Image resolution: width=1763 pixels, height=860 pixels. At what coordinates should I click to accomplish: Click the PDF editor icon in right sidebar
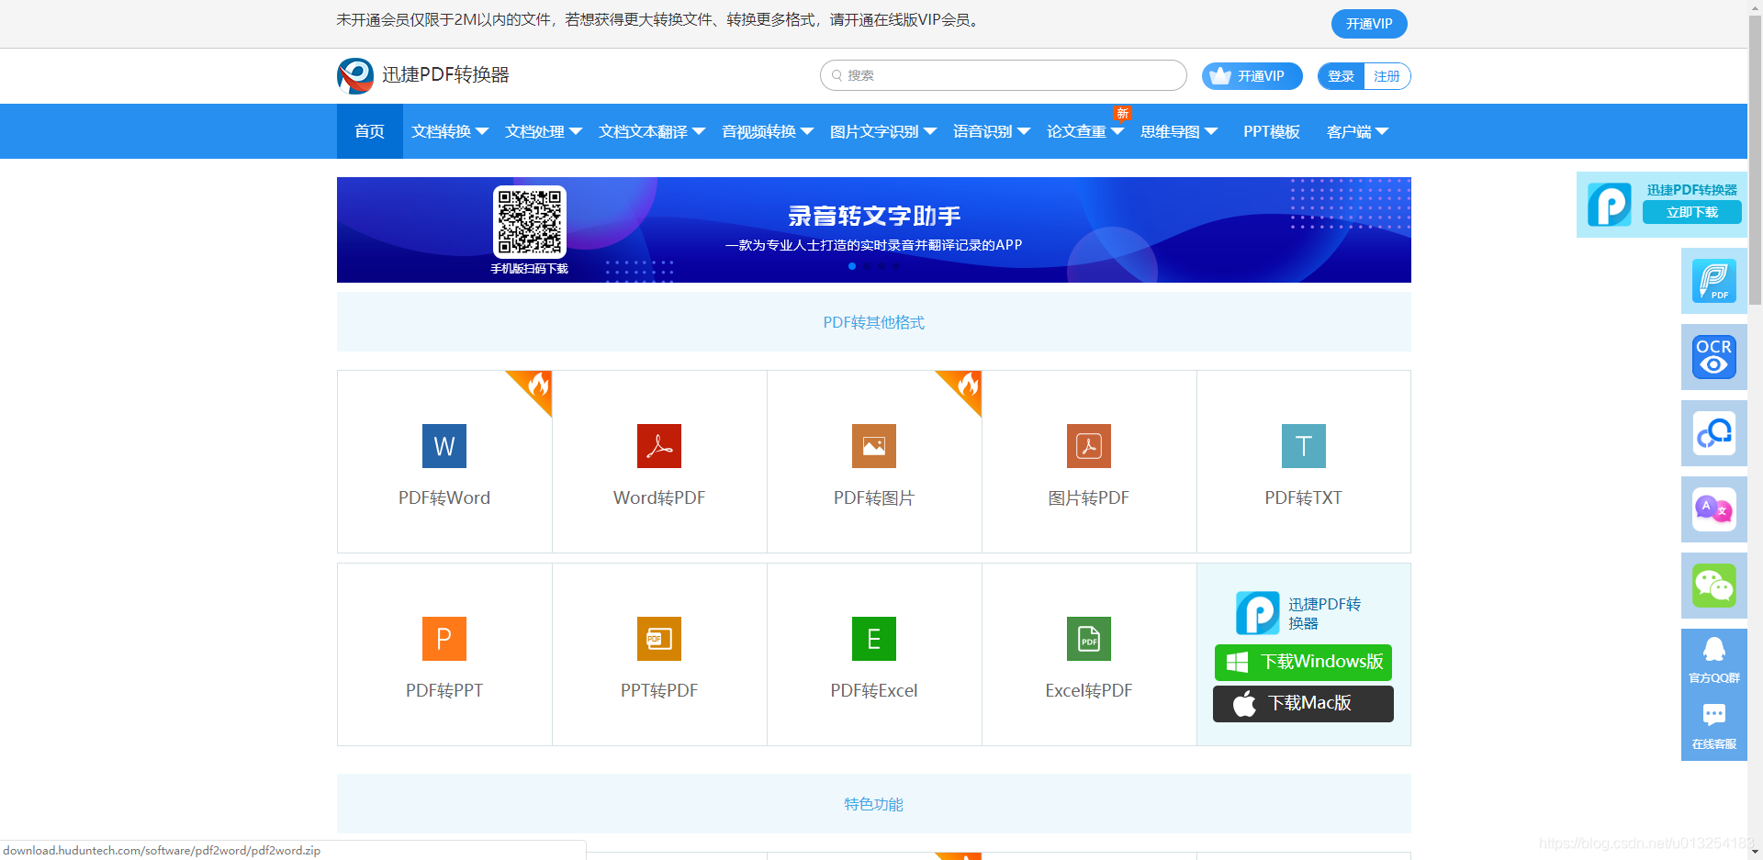(x=1714, y=281)
